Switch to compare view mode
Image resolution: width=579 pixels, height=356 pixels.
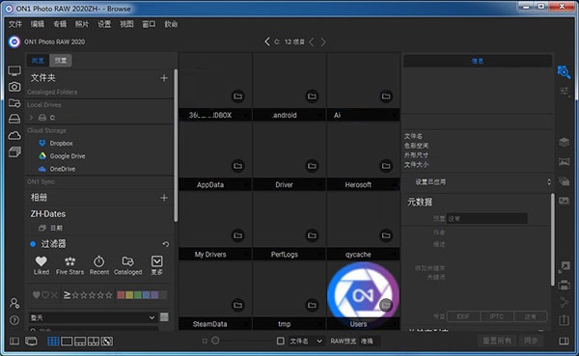point(93,342)
